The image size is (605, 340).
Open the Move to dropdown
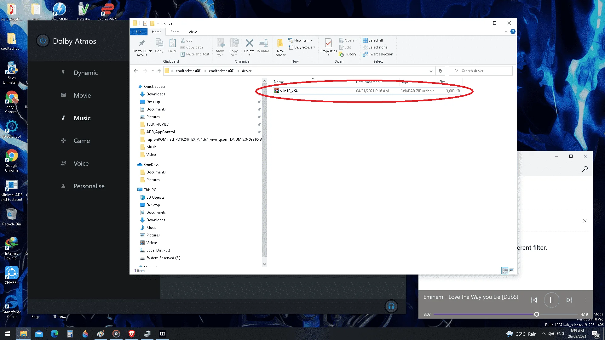pos(220,48)
